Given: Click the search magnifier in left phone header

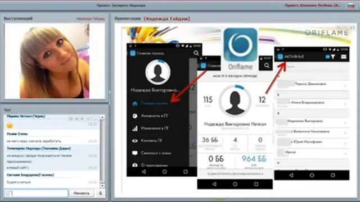Looking at the screenshot, I should 196,53.
